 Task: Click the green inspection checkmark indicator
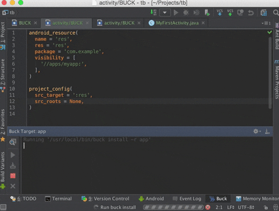coord(269,32)
